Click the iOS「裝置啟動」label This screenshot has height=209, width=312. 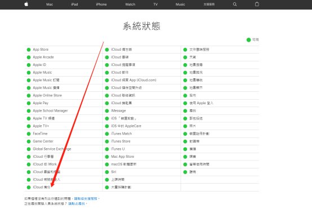click(x=124, y=118)
